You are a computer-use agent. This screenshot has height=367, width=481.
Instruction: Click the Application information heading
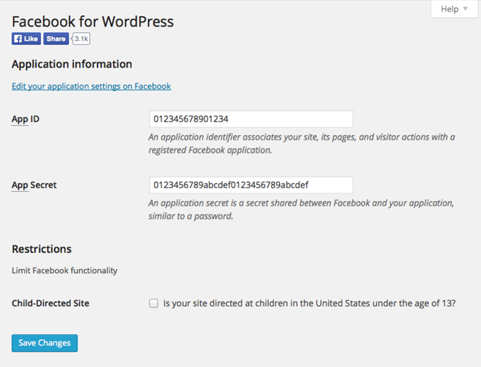[72, 64]
